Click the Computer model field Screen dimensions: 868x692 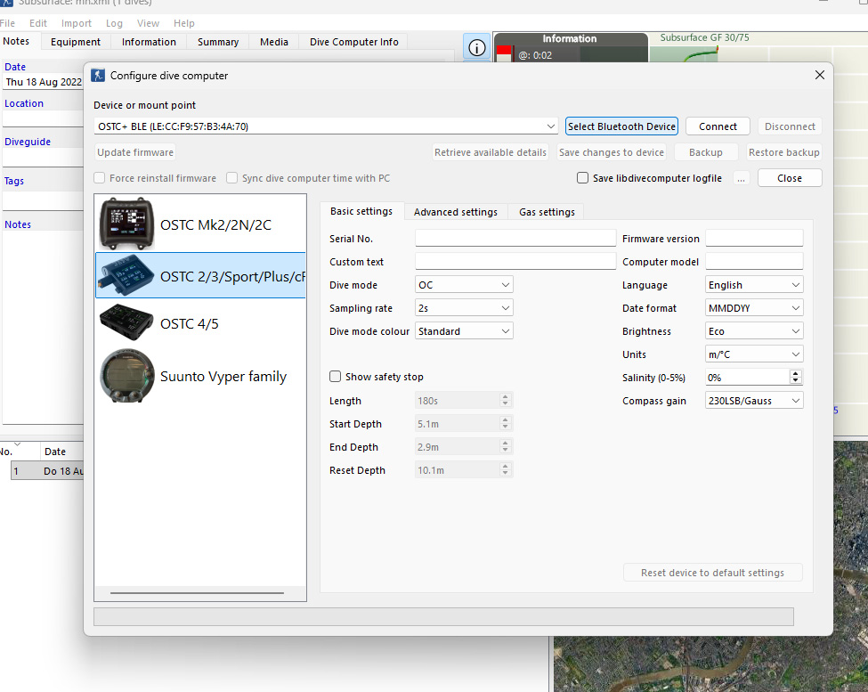[x=754, y=261]
